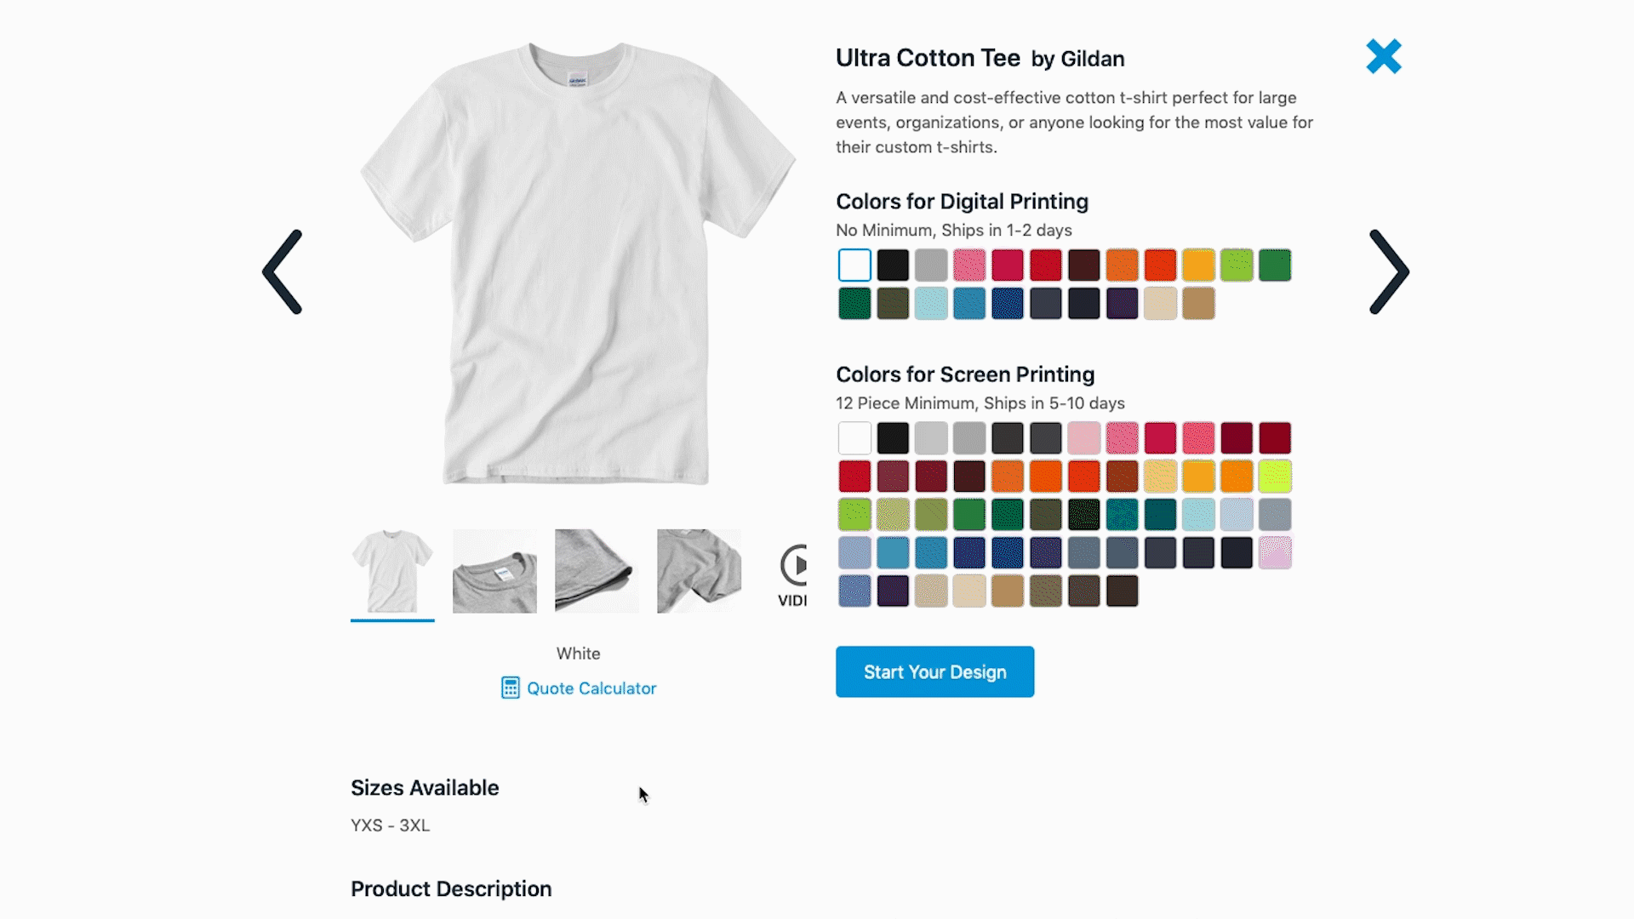1634x919 pixels.
Task: Click Colors for Screen Printing section header
Action: point(965,374)
